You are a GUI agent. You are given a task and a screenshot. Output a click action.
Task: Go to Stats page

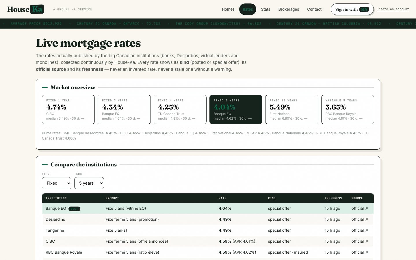point(265,9)
